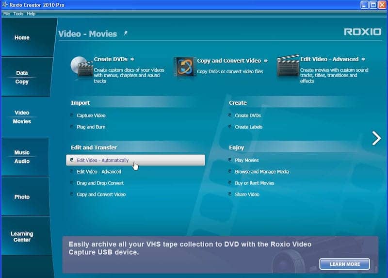Minimize the Roxio Creator window
This screenshot has height=278, width=388.
(x=364, y=5)
